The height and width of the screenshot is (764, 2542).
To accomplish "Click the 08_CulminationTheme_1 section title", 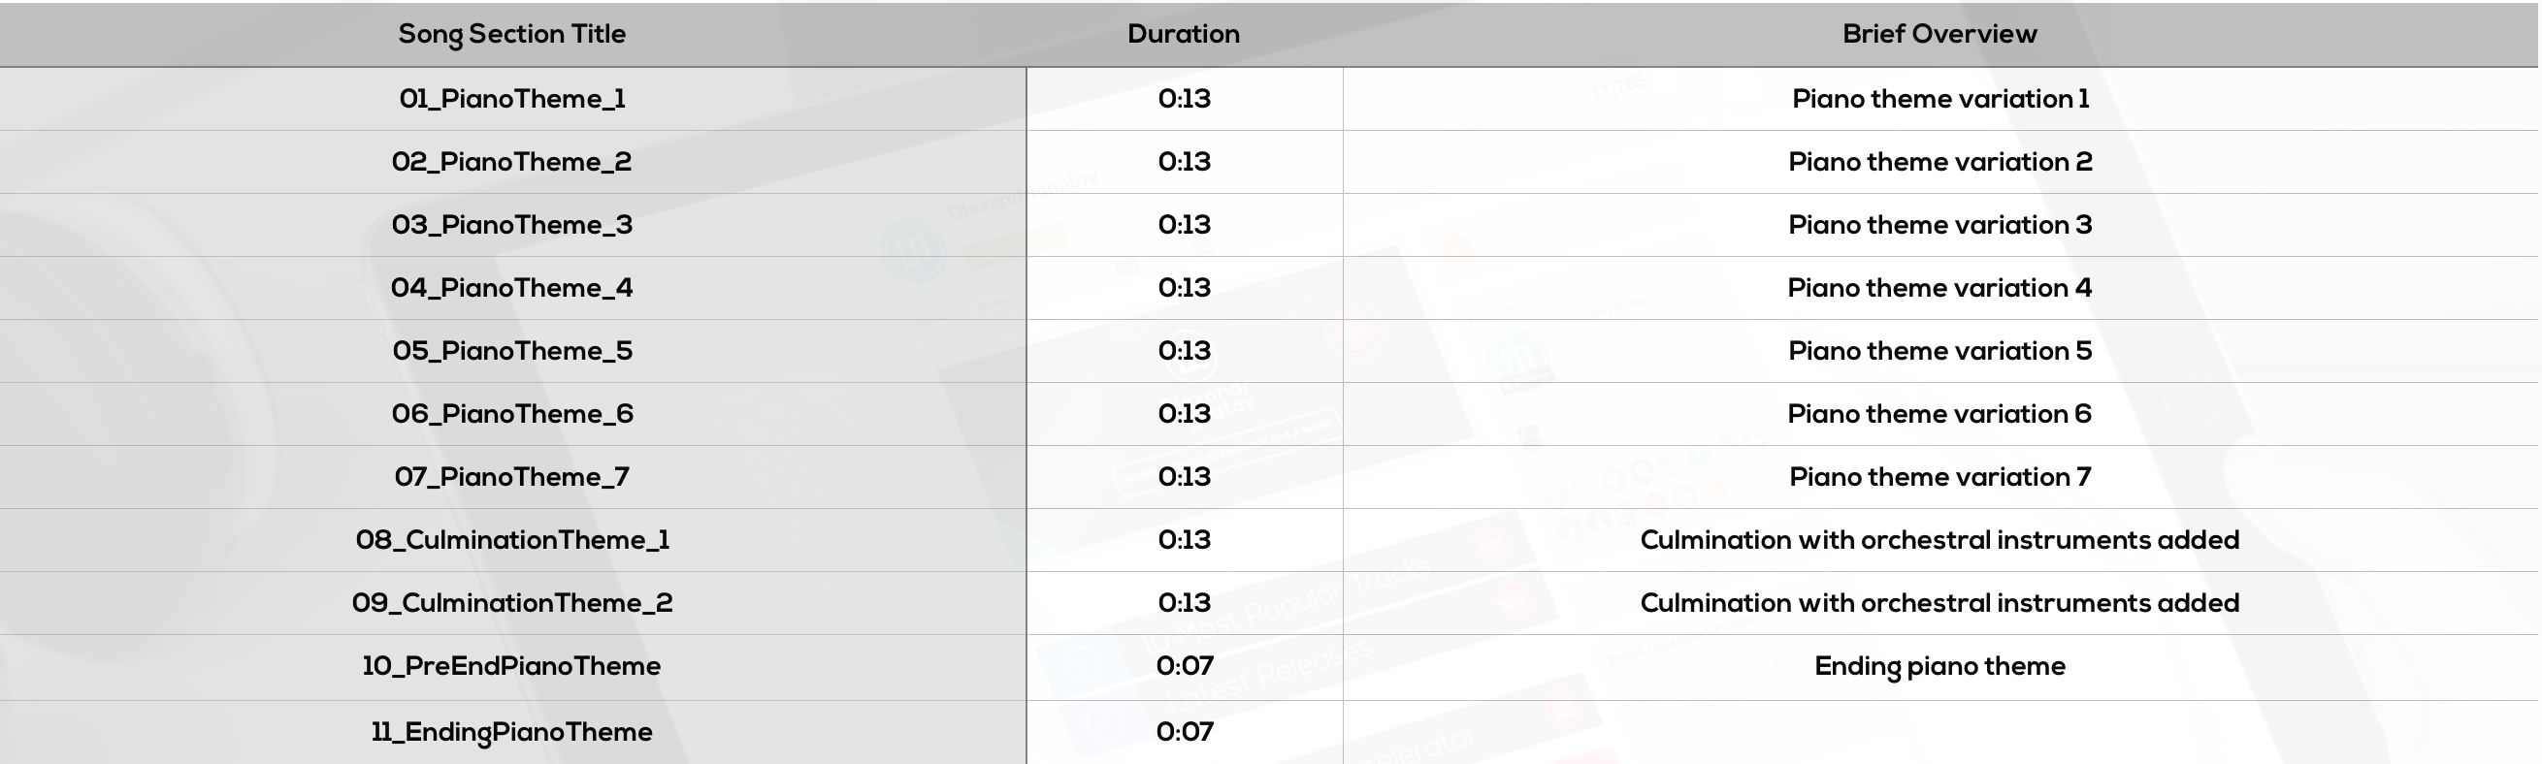I will click(512, 540).
